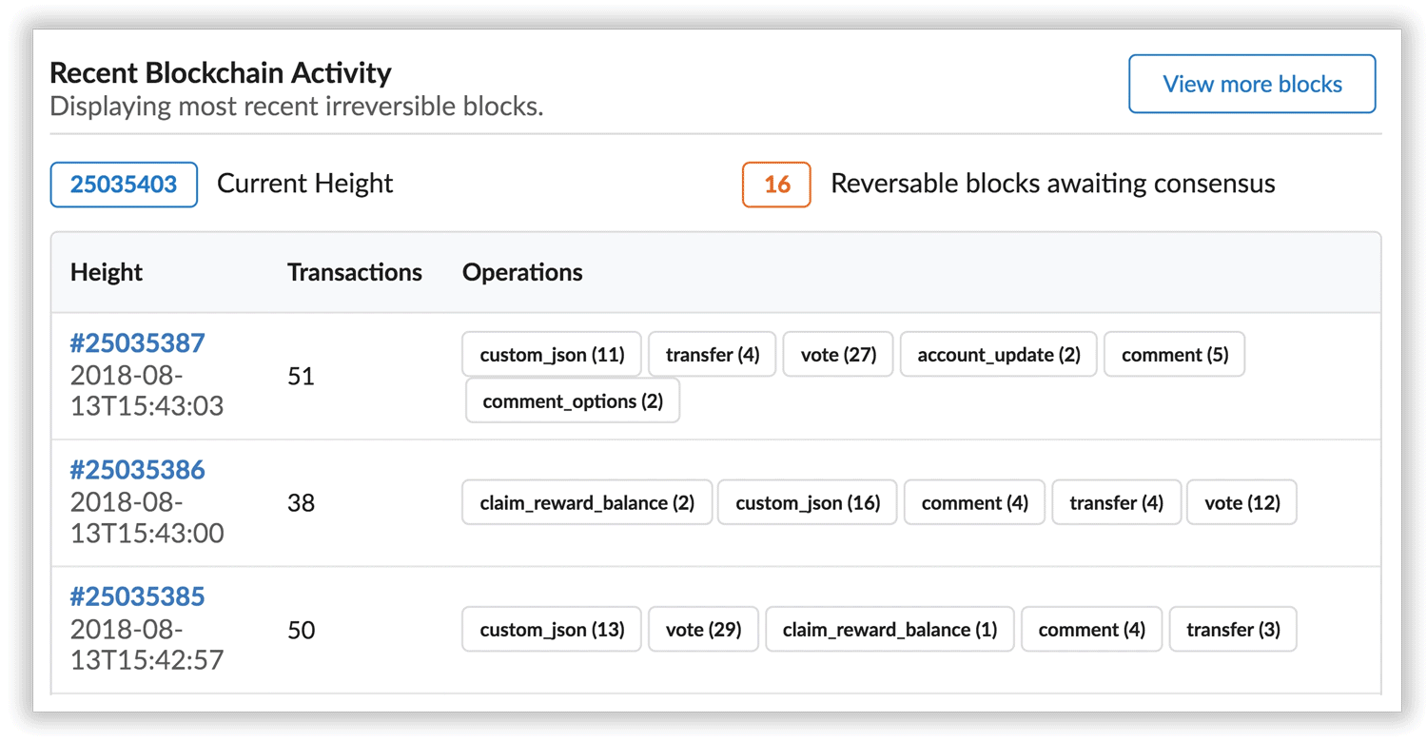The width and height of the screenshot is (1427, 742).
Task: Click the View more blocks button
Action: [x=1252, y=84]
